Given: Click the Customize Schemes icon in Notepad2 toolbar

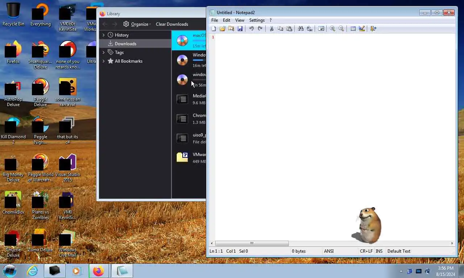Looking at the screenshot, I should [361, 29].
